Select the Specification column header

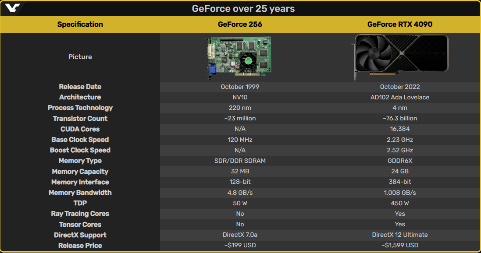(80, 25)
